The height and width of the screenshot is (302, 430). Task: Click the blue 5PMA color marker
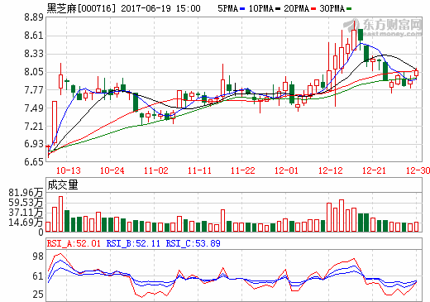(242, 9)
